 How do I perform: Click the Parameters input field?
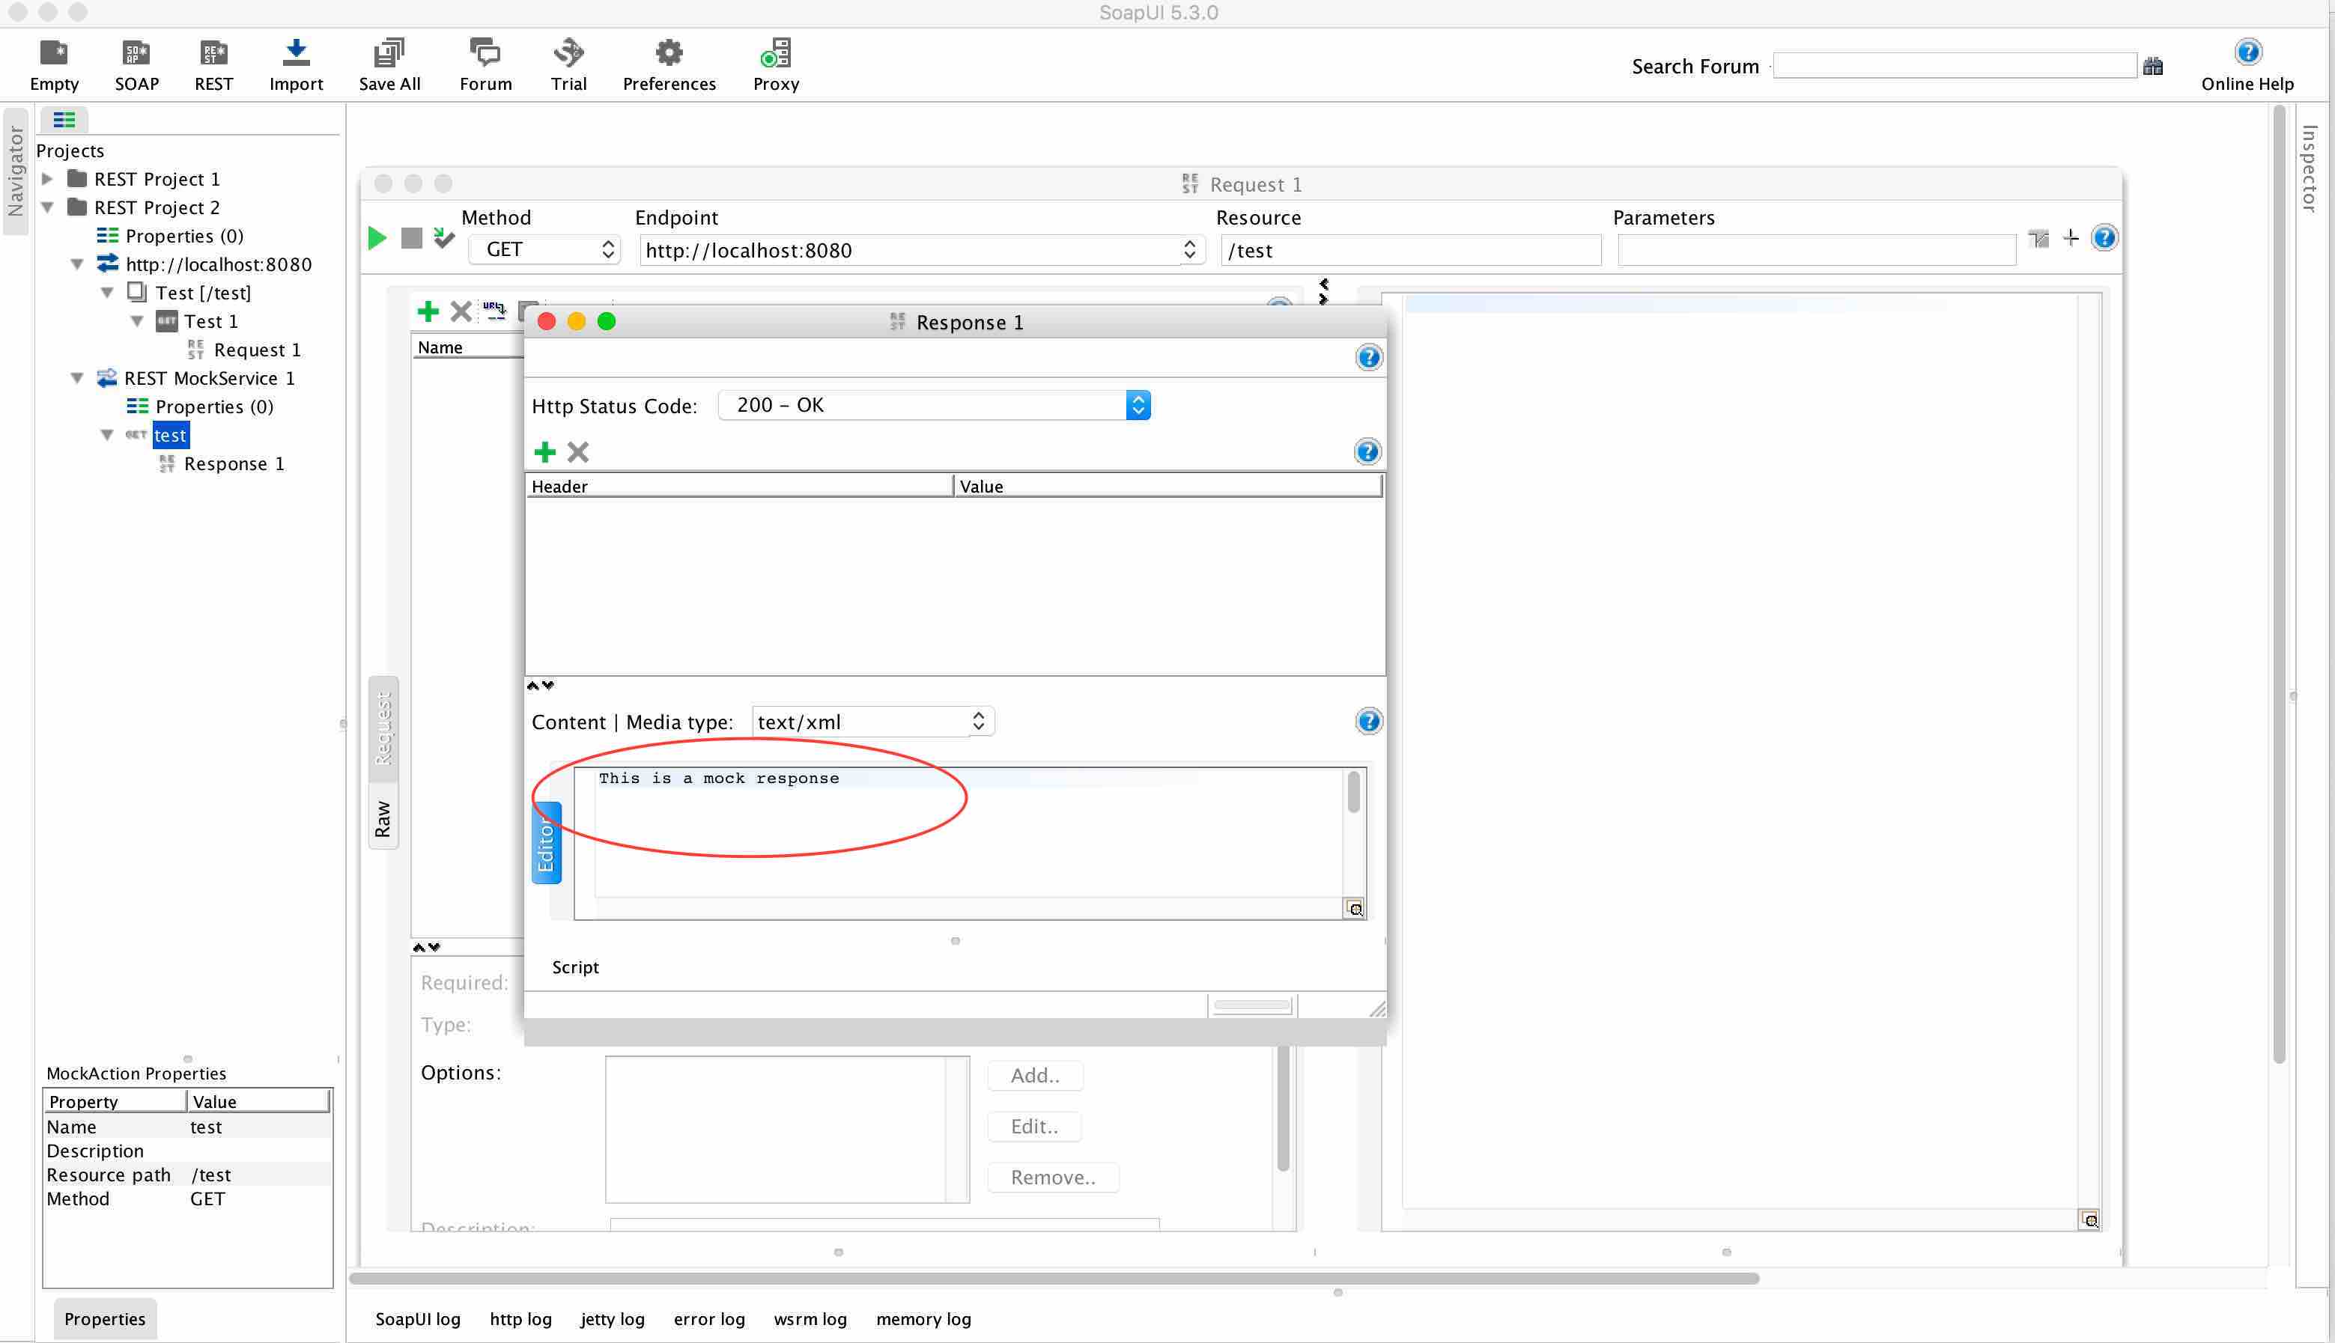click(x=1817, y=250)
